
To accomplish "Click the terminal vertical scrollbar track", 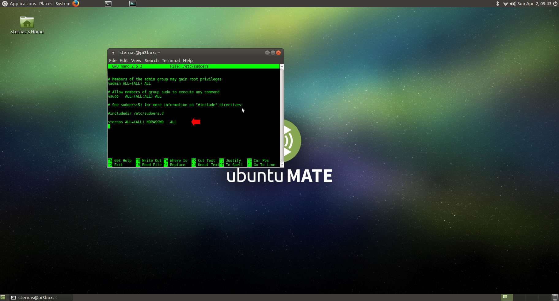I will click(x=282, y=116).
